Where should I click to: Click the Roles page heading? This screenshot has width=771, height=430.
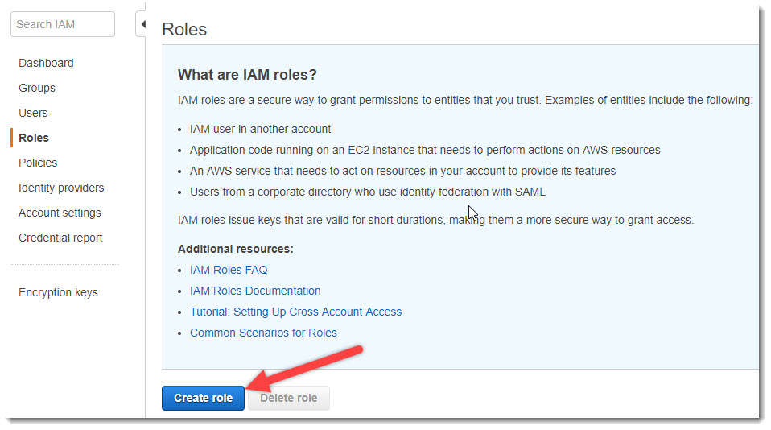click(x=184, y=30)
